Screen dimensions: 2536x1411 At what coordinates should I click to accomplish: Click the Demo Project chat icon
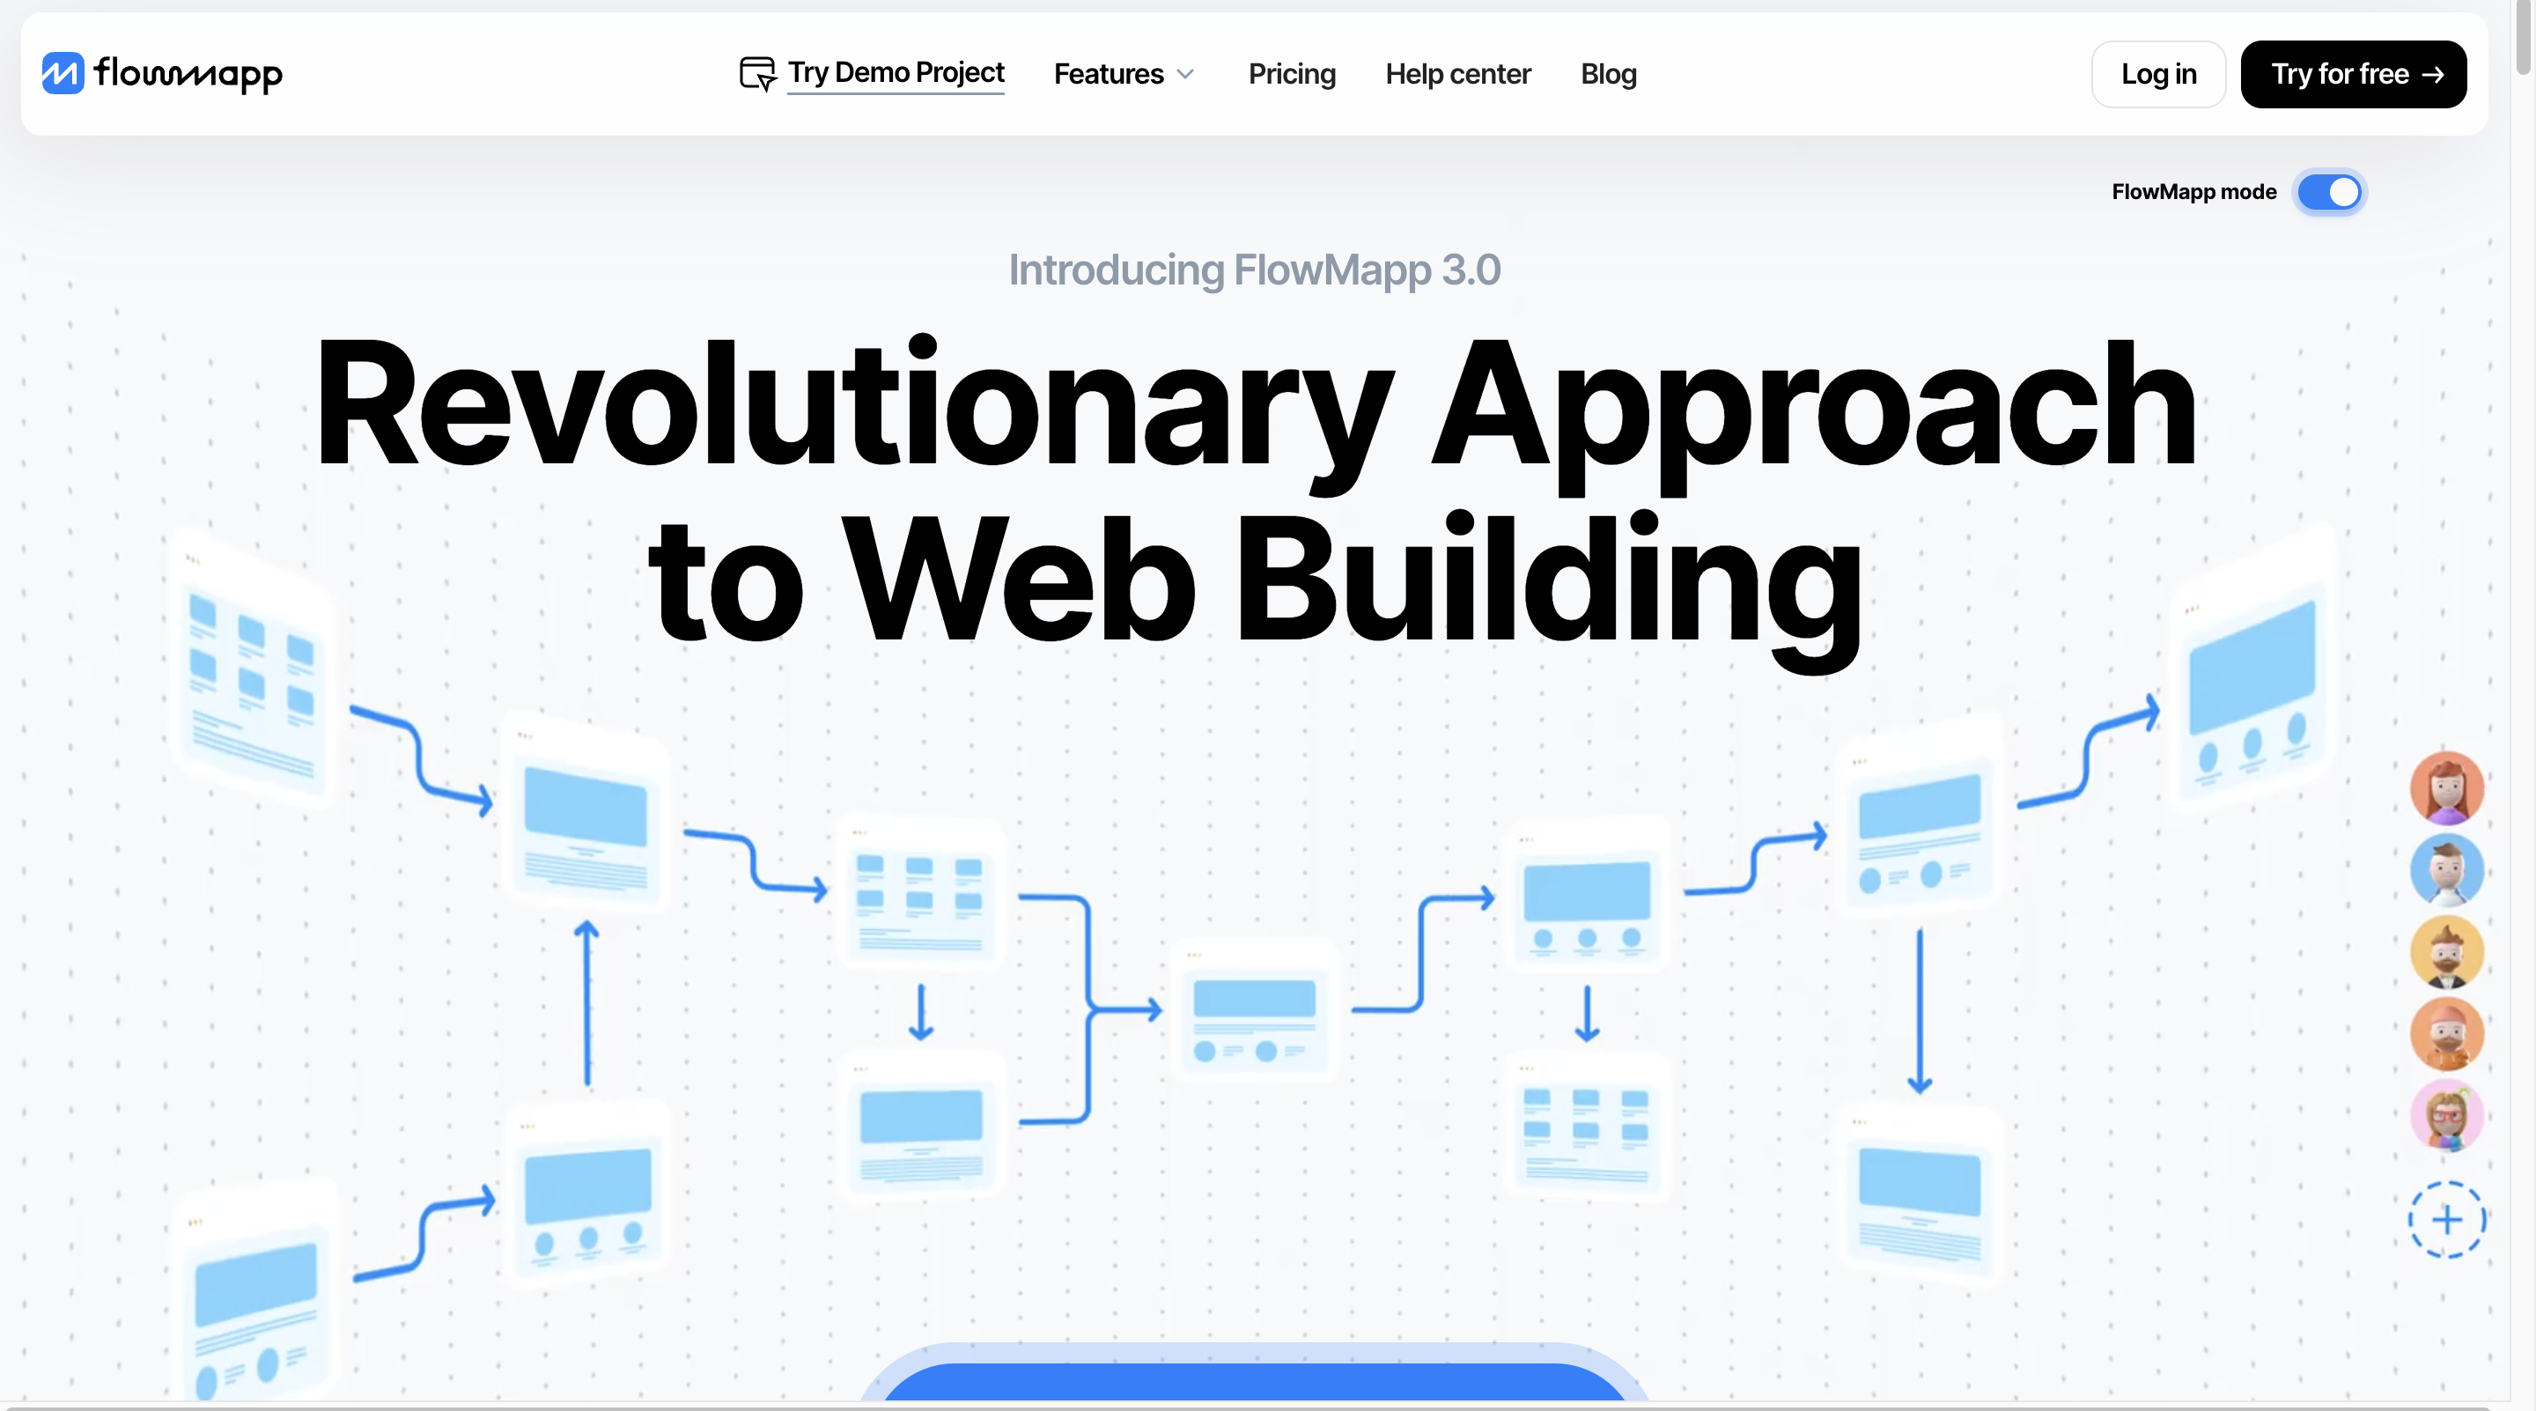coord(757,73)
